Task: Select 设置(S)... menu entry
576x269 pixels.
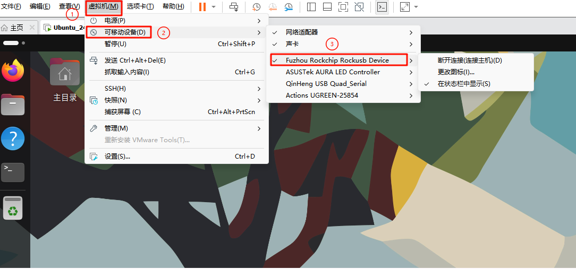Action: (117, 157)
